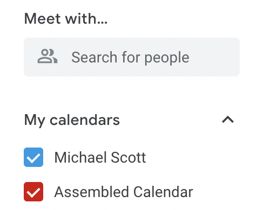Screen dimensions: 257x210
Task: Click the white checkmark in the blue box
Action: click(33, 158)
